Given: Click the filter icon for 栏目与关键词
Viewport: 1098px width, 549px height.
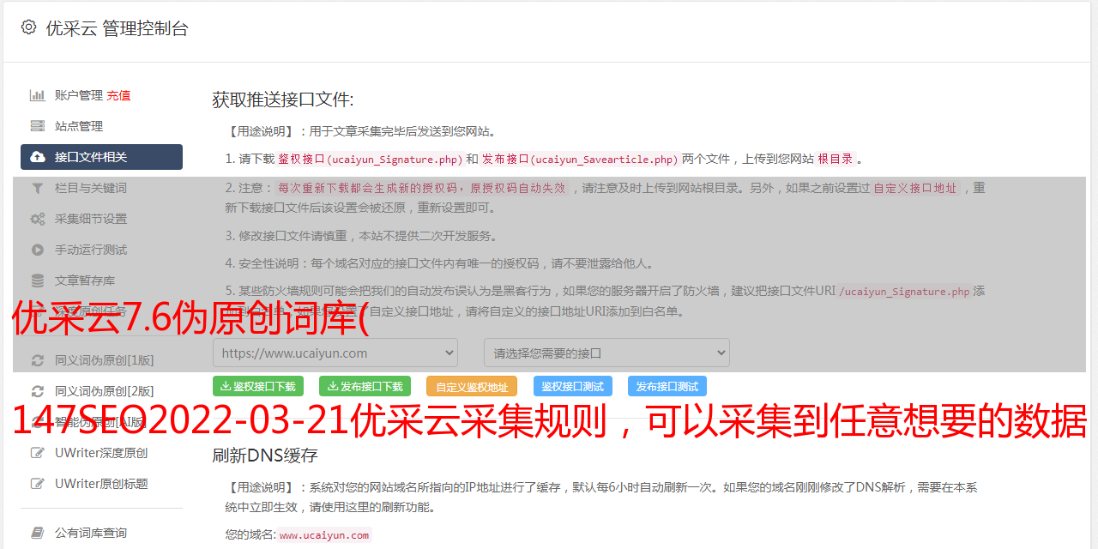Looking at the screenshot, I should [38, 188].
